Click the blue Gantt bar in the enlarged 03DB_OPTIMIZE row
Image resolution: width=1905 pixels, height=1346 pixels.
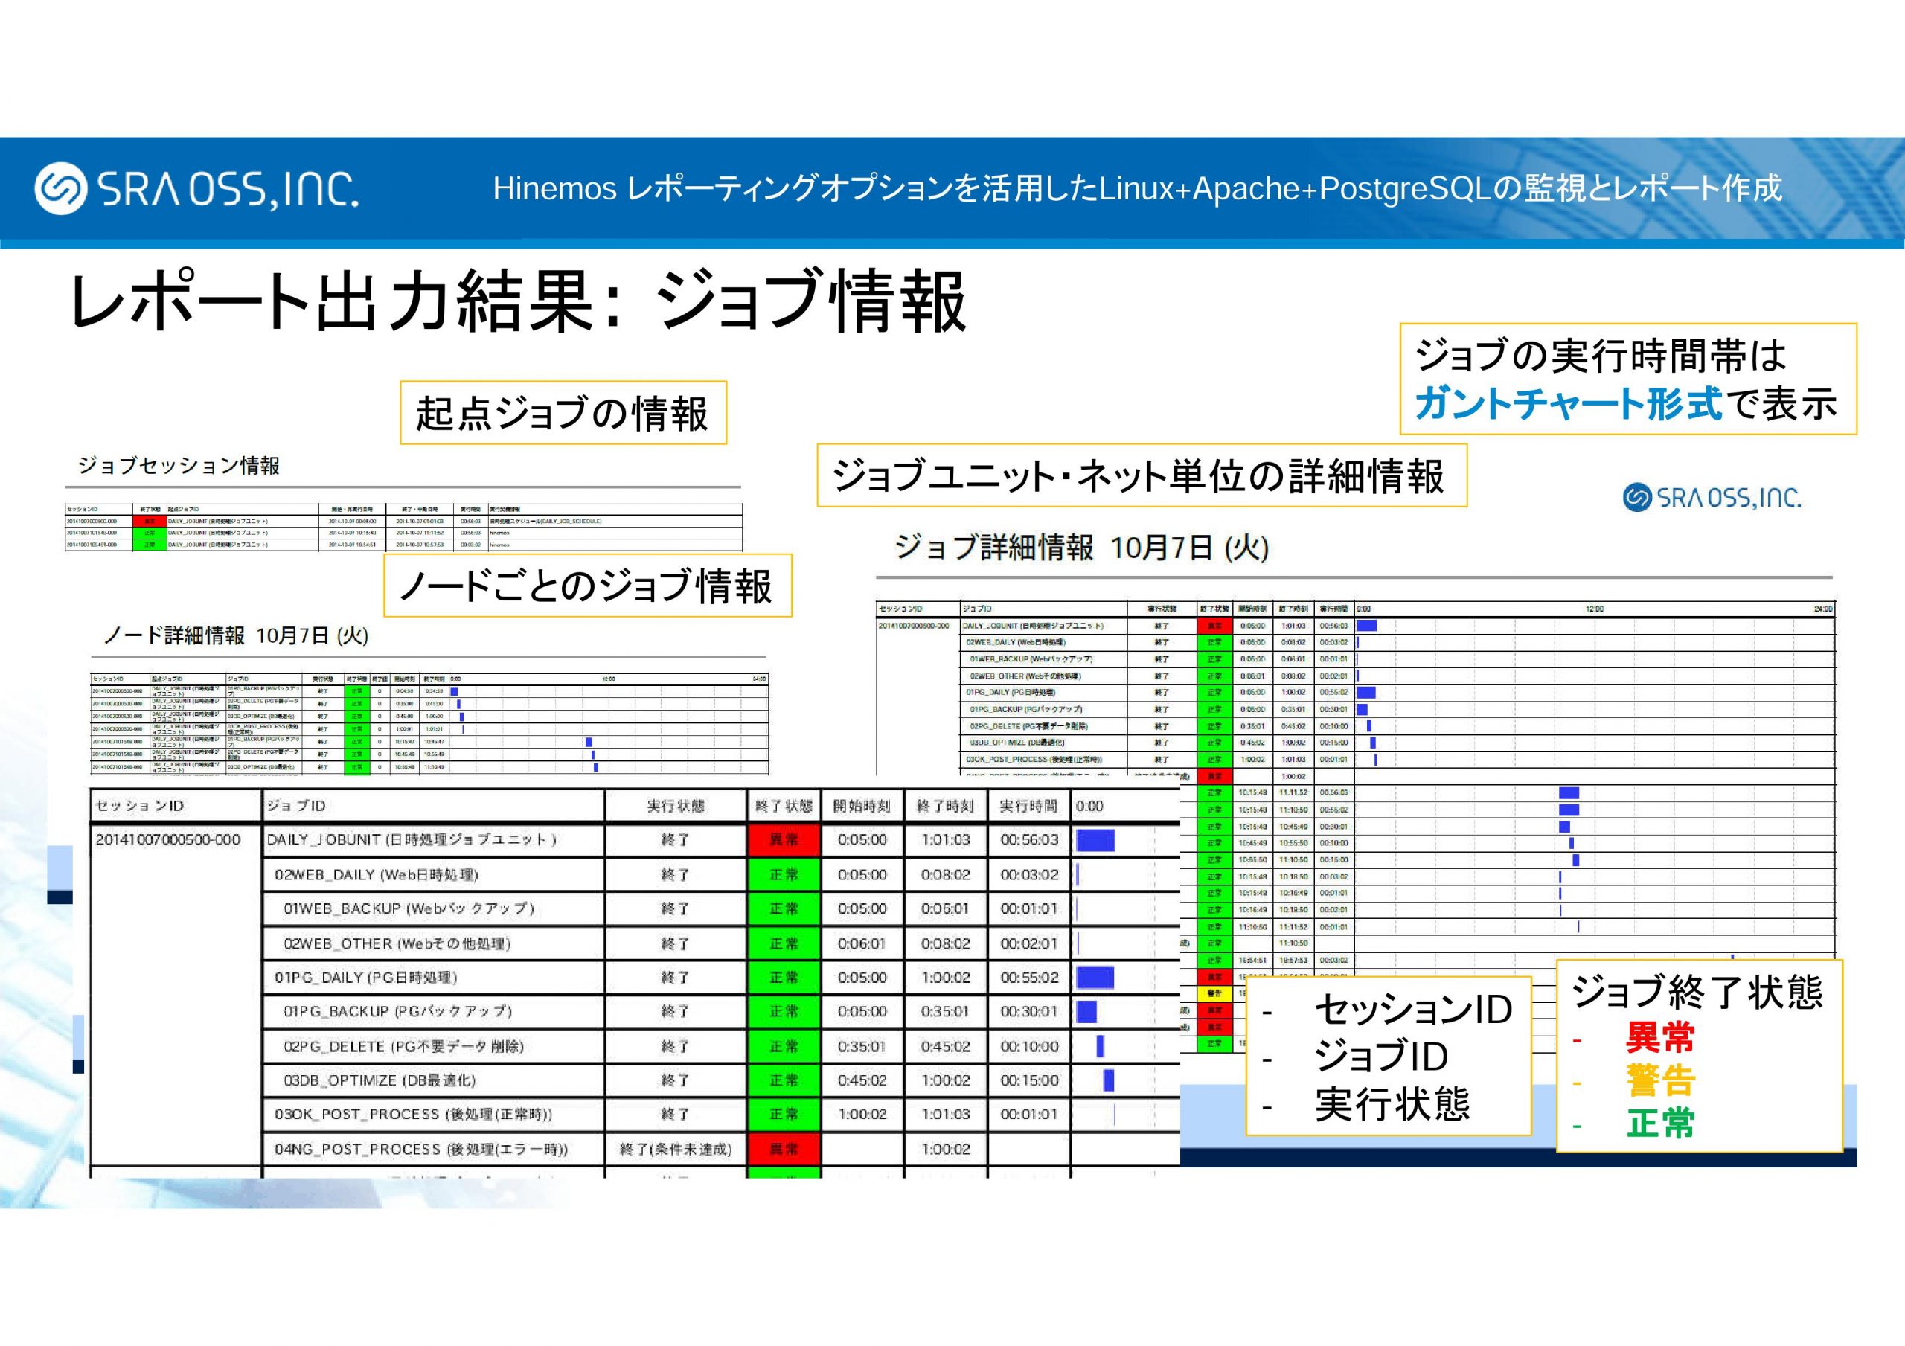point(1110,1080)
